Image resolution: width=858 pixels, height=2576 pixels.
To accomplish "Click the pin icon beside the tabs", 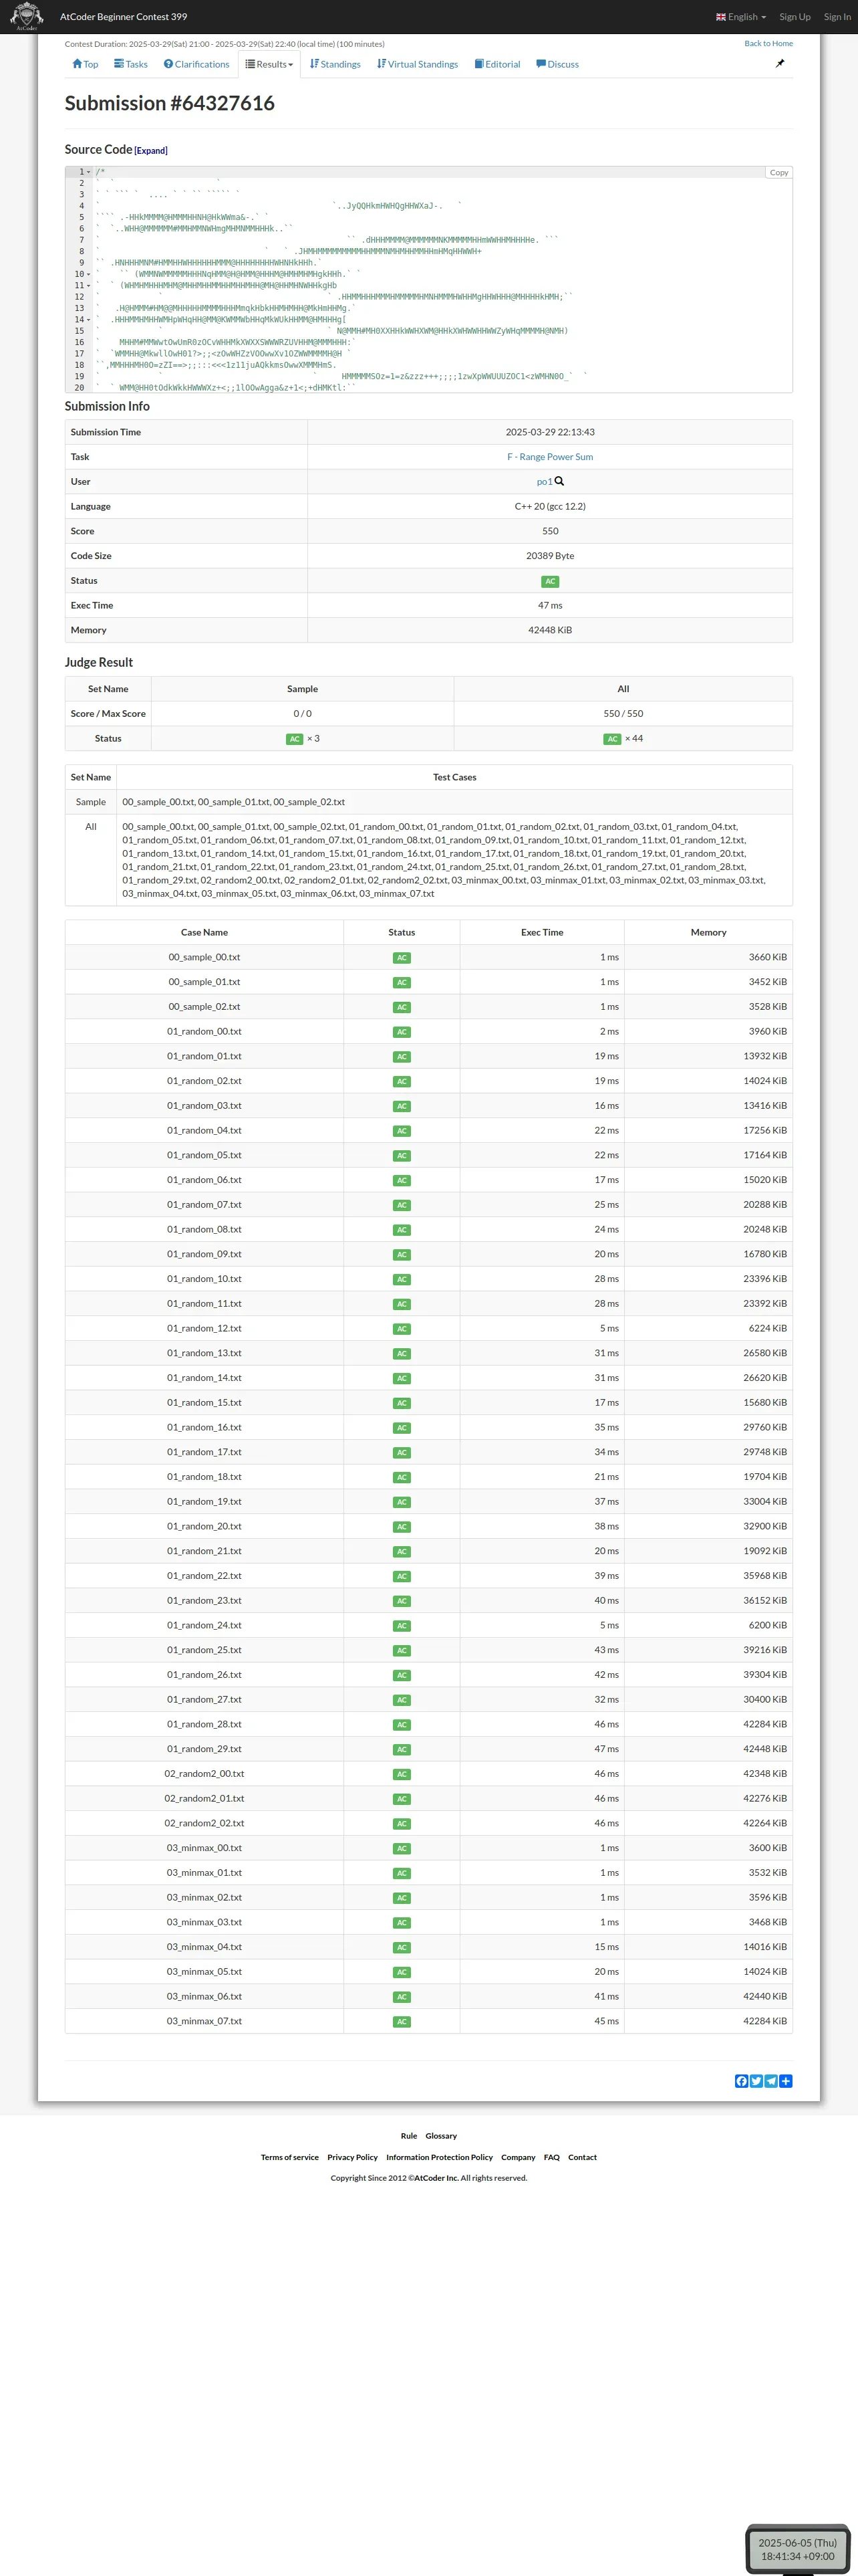I will click(x=780, y=64).
